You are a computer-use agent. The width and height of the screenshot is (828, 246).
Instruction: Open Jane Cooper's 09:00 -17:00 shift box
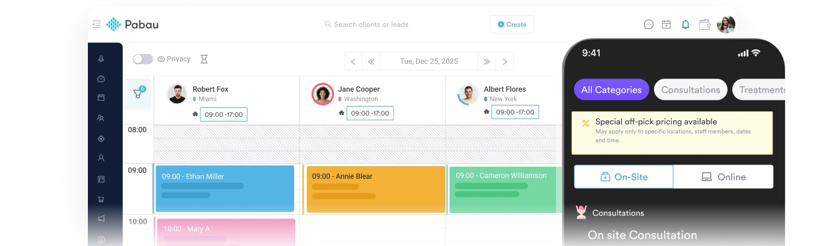[x=370, y=113]
